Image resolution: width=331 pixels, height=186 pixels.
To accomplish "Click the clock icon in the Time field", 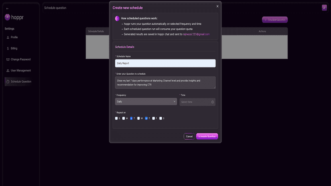I will coord(213,102).
